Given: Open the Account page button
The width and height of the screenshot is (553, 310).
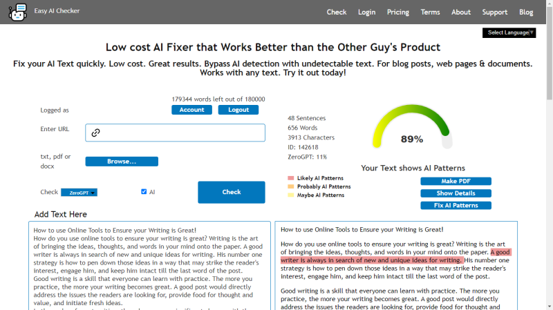Looking at the screenshot, I should pyautogui.click(x=191, y=110).
